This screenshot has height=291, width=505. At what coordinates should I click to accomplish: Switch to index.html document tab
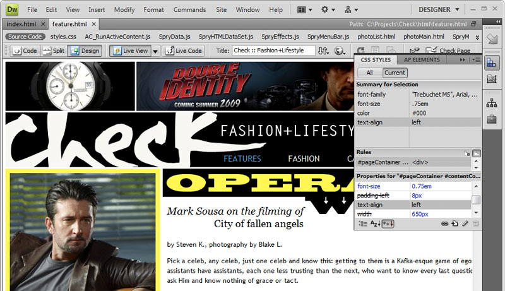(x=20, y=24)
